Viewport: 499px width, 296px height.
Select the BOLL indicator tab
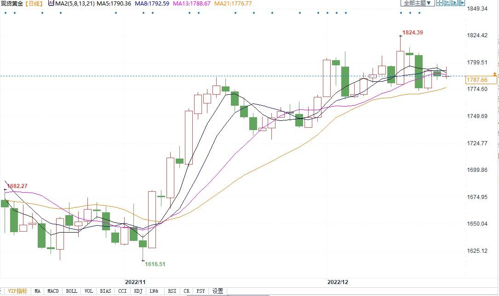[71, 291]
